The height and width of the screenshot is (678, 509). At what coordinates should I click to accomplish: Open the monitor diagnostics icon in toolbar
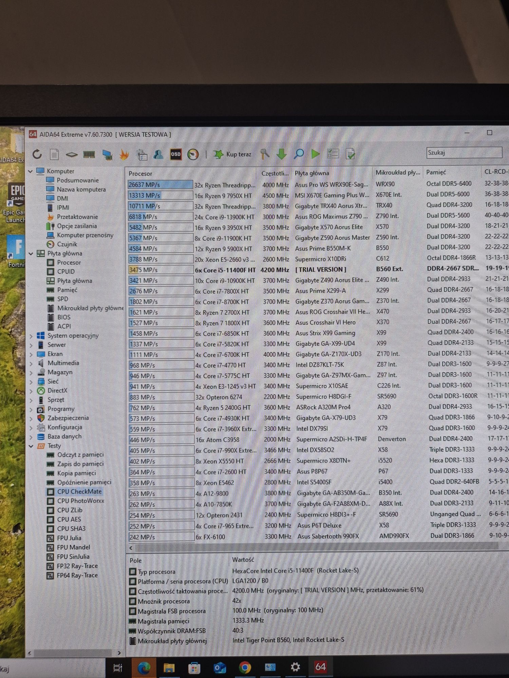107,155
